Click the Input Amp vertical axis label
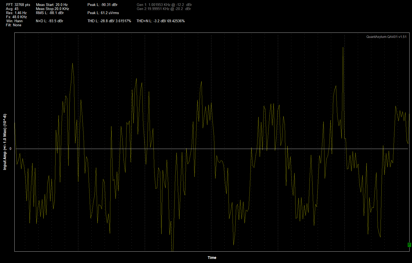The width and height of the screenshot is (412, 263). tap(5, 142)
